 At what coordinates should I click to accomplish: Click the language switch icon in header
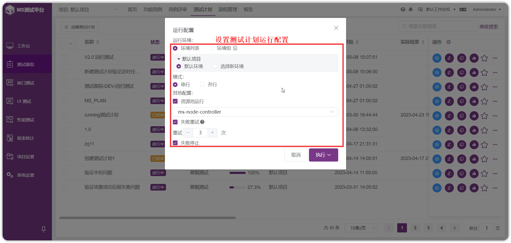[463, 9]
